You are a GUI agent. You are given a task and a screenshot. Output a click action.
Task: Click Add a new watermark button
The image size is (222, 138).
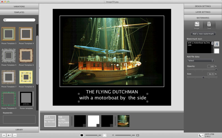pos(203,34)
